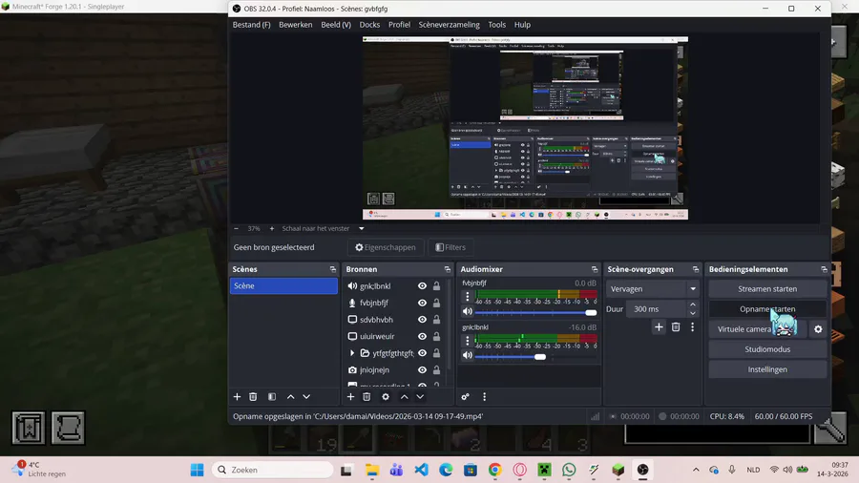This screenshot has height=483, width=859.
Task: Hide the ytfgtfgthtgft group
Action: (x=422, y=353)
